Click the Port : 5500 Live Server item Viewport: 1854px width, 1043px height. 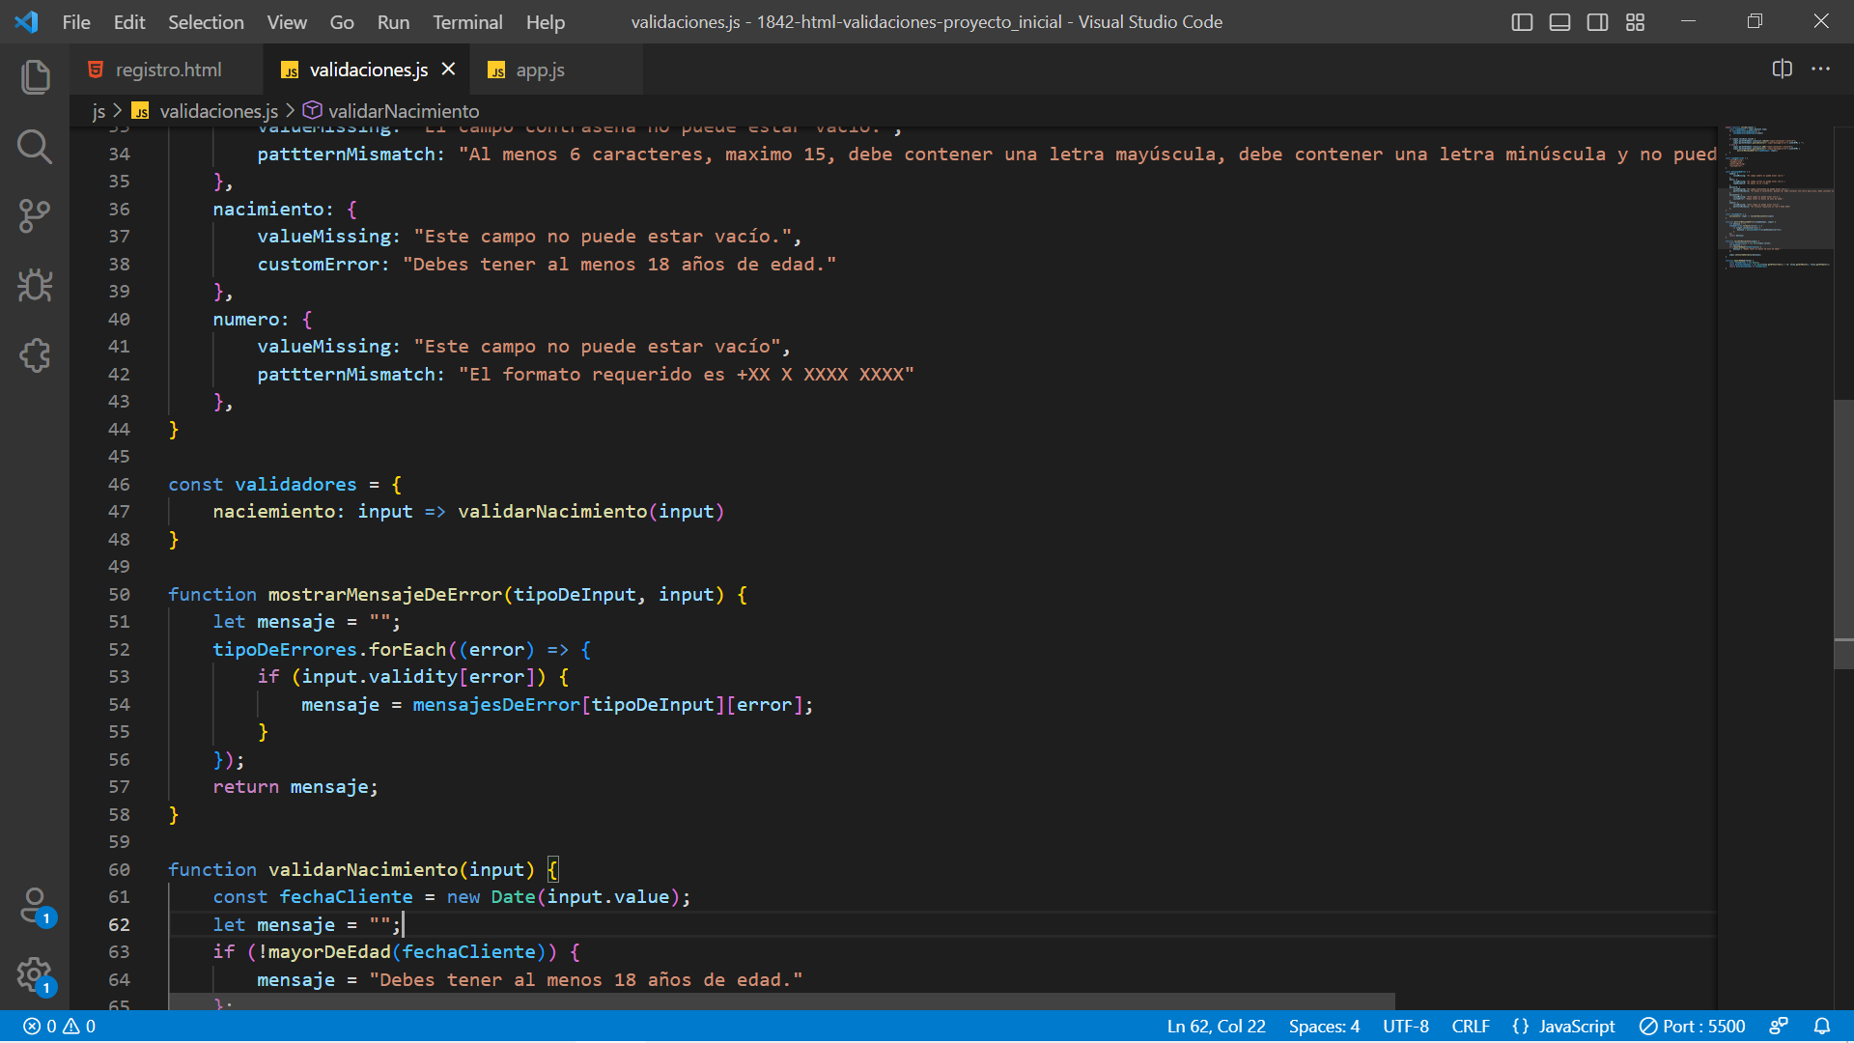pyautogui.click(x=1692, y=1027)
